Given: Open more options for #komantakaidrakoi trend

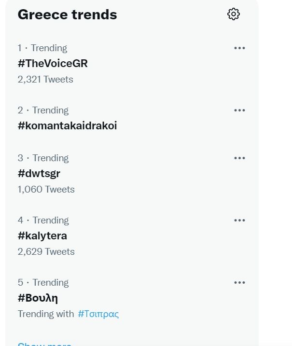Looking at the screenshot, I should [x=239, y=110].
